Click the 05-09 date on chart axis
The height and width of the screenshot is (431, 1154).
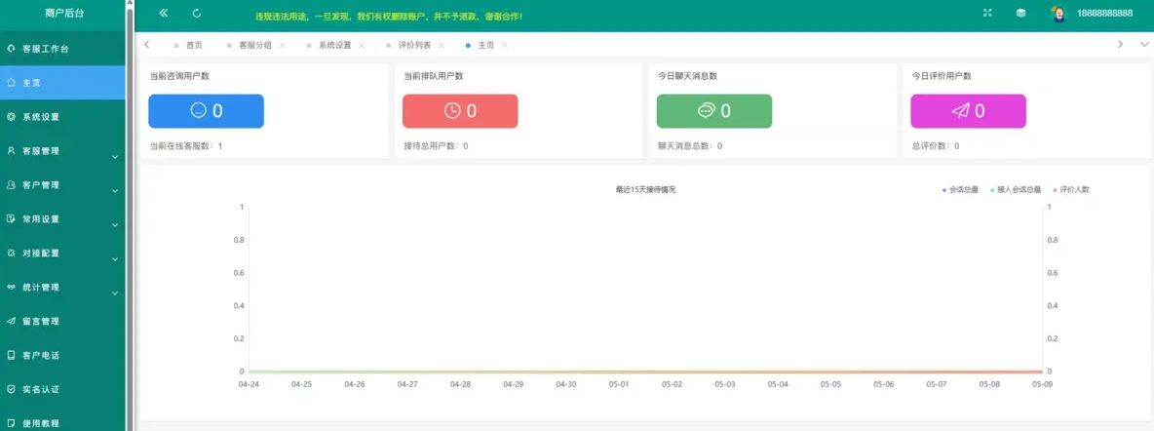coord(1042,384)
